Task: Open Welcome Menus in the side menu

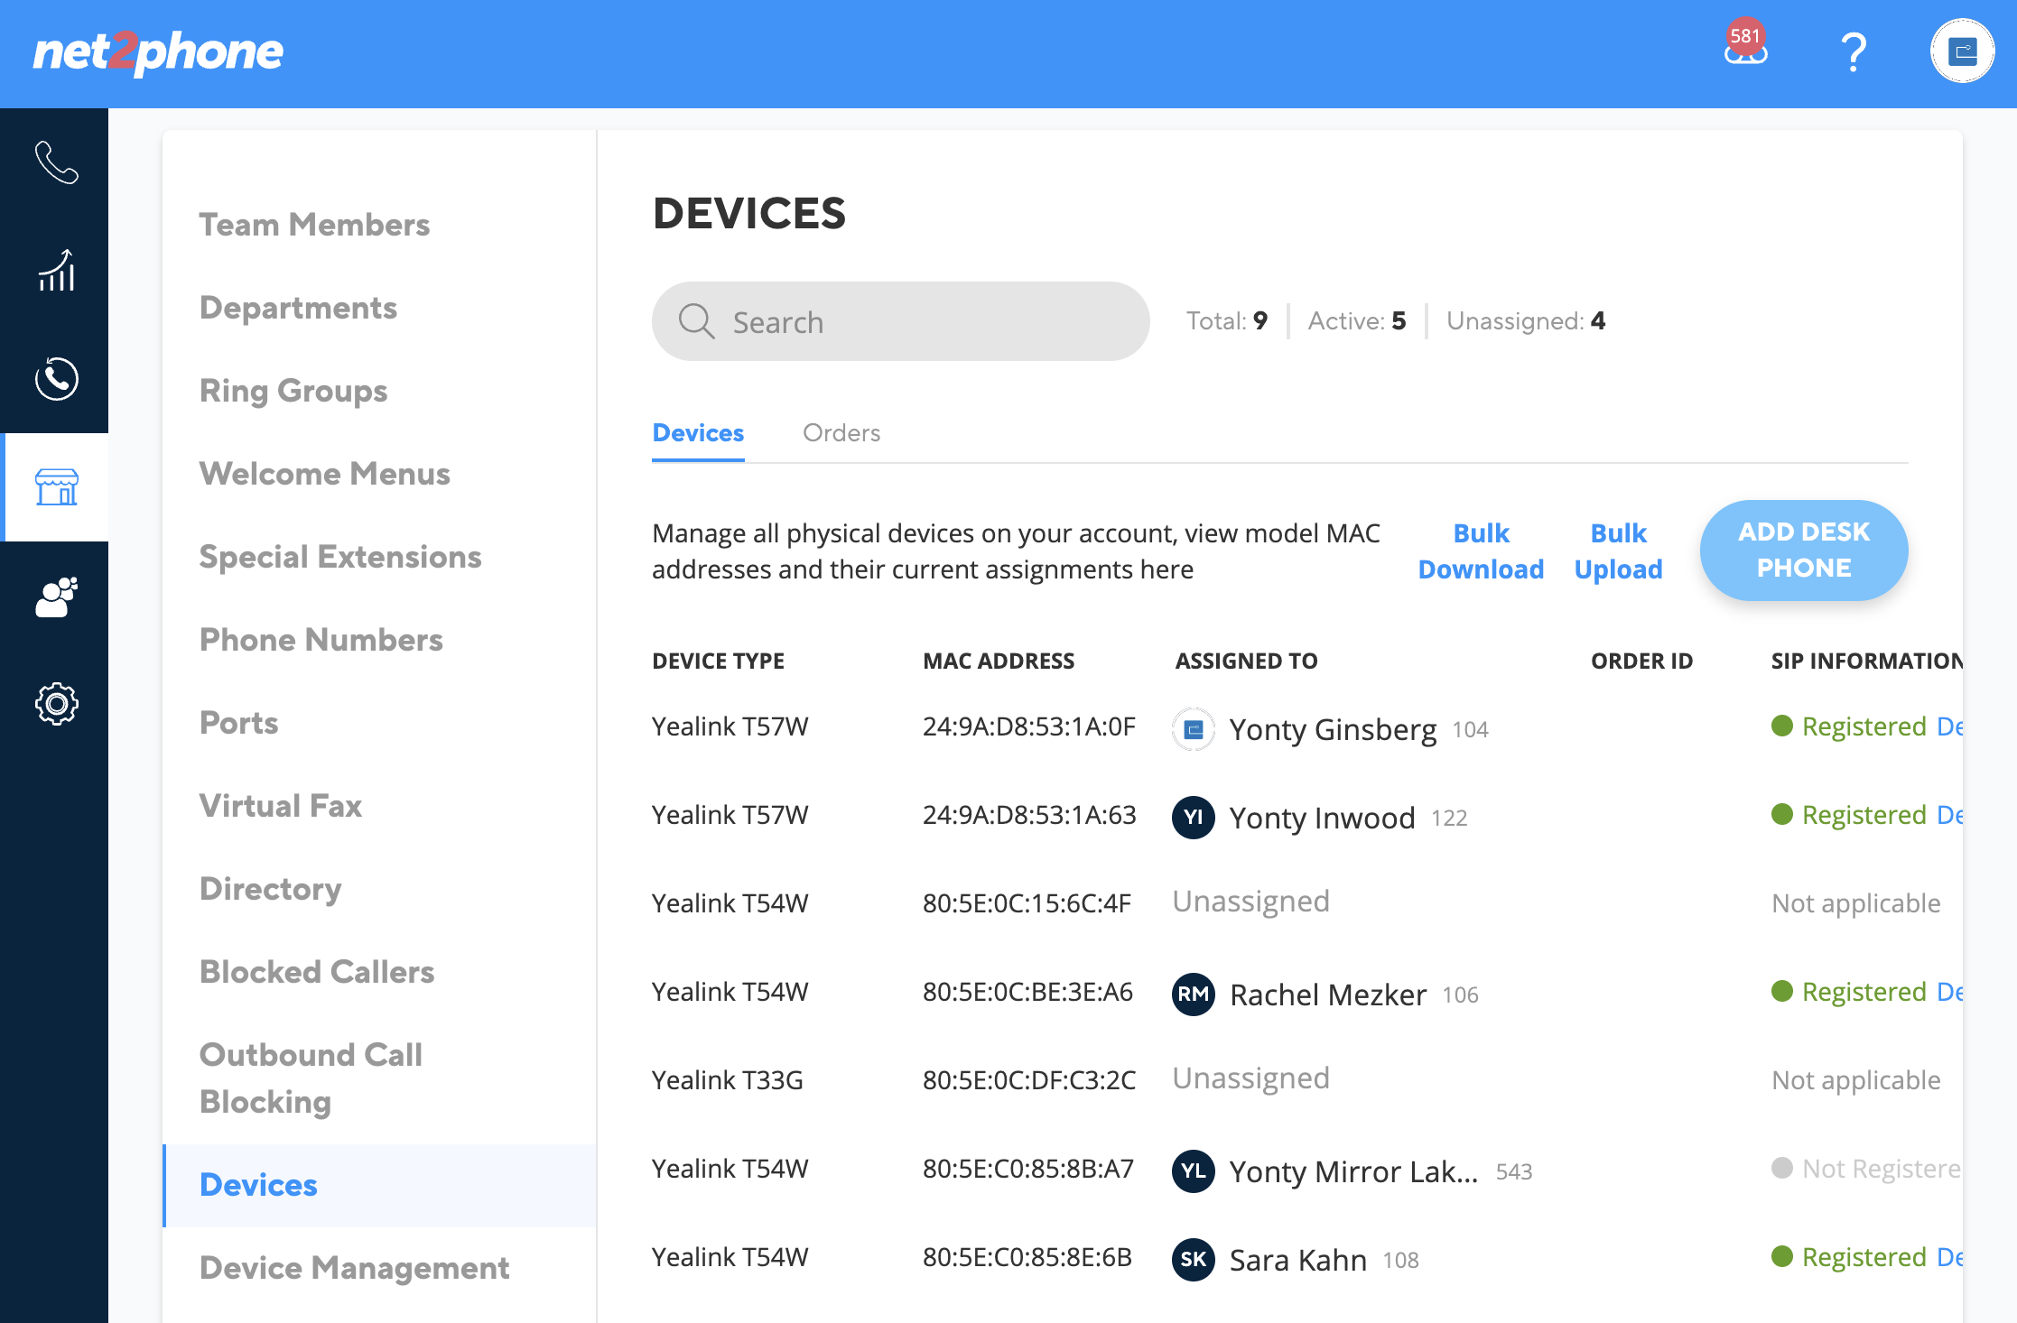Action: [x=324, y=474]
